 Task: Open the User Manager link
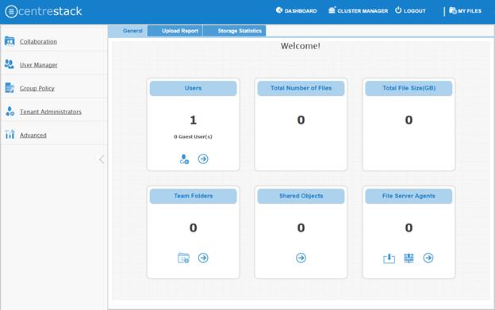[x=39, y=65]
